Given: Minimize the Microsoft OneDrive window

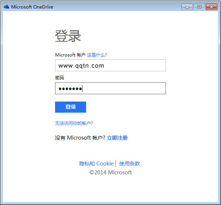Looking at the screenshot, I should point(187,7).
